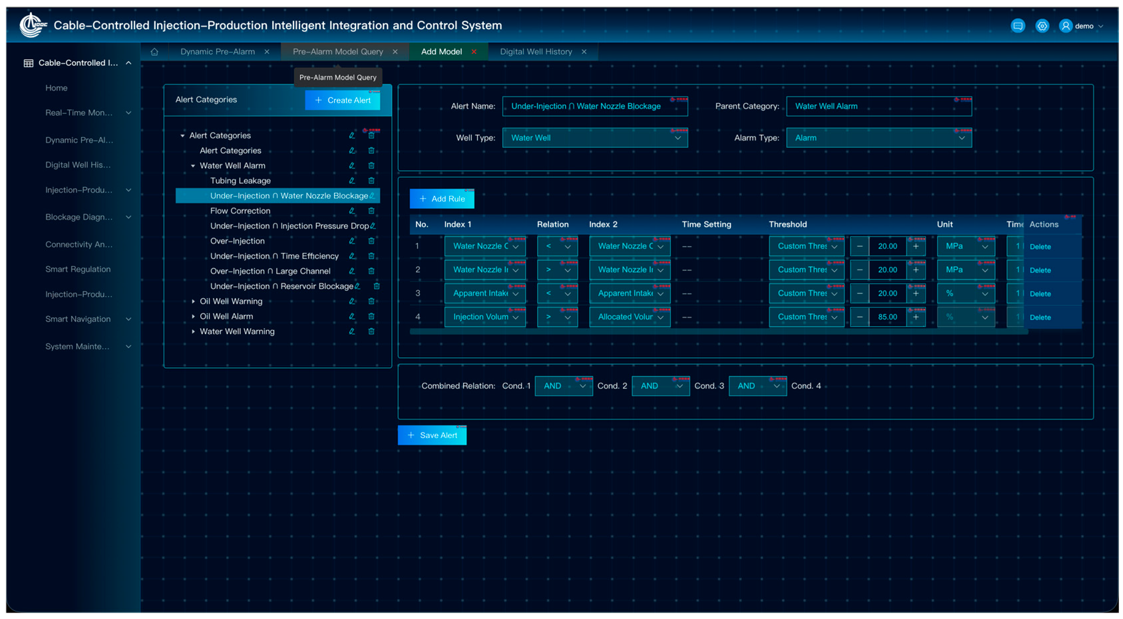Click edit icon for Tubing Leakage

pos(352,181)
